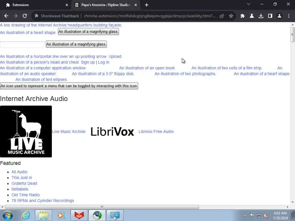Viewport: 295px width, 221px height.
Task: Open 78 RPMs and Cylinder Recordings link
Action: click(43, 201)
